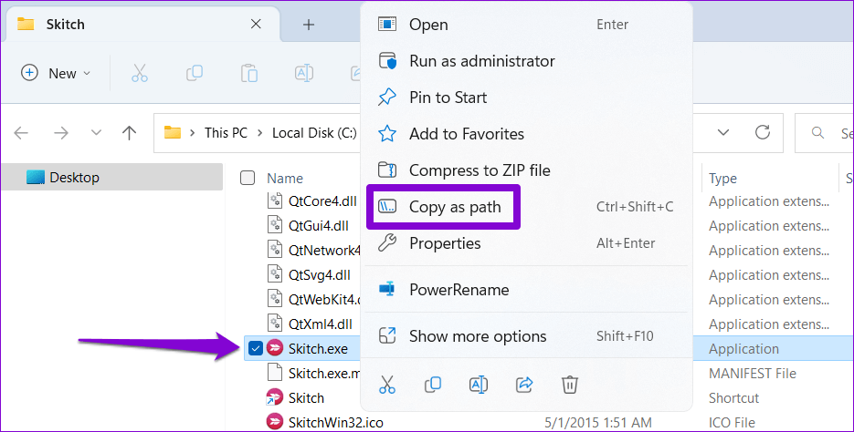
Task: Sort files by Name column
Action: click(285, 179)
